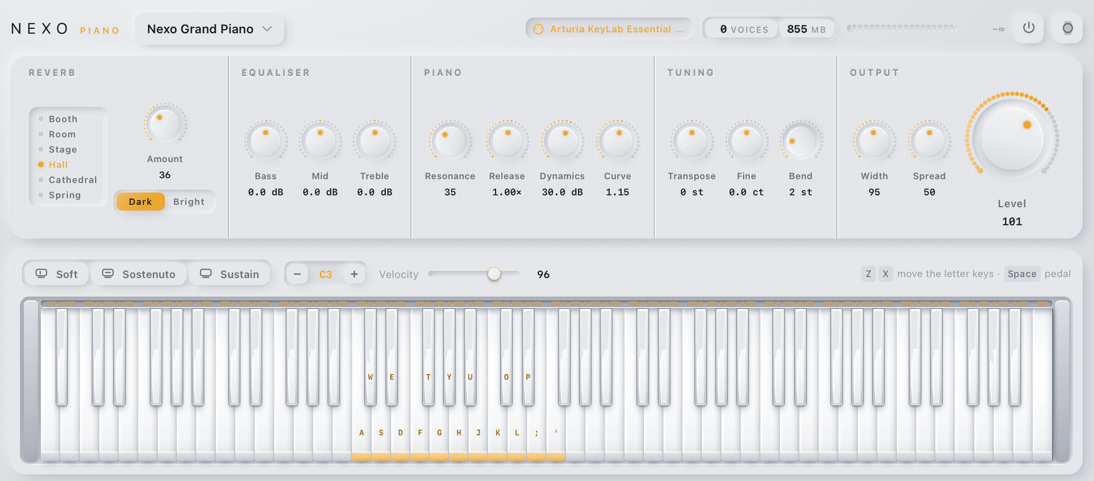The width and height of the screenshot is (1094, 481).
Task: Click the Fine tuning knob
Action: (747, 141)
